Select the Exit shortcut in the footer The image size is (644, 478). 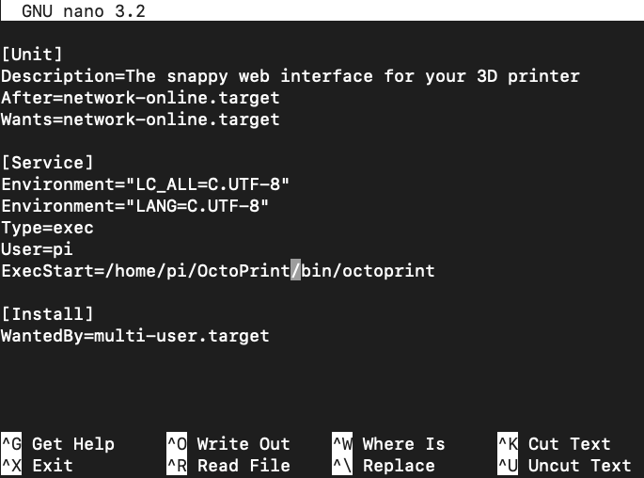tap(52, 466)
